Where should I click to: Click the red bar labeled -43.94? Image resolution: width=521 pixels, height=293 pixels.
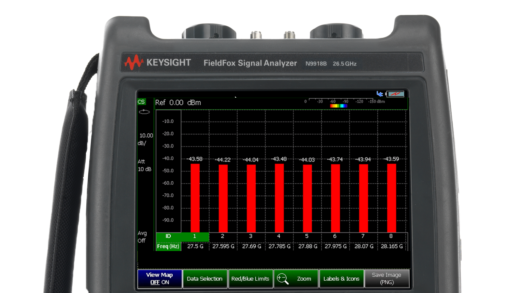click(x=363, y=198)
